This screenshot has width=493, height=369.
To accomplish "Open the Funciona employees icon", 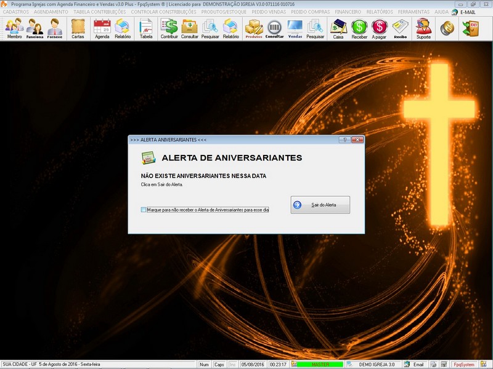I will point(35,28).
